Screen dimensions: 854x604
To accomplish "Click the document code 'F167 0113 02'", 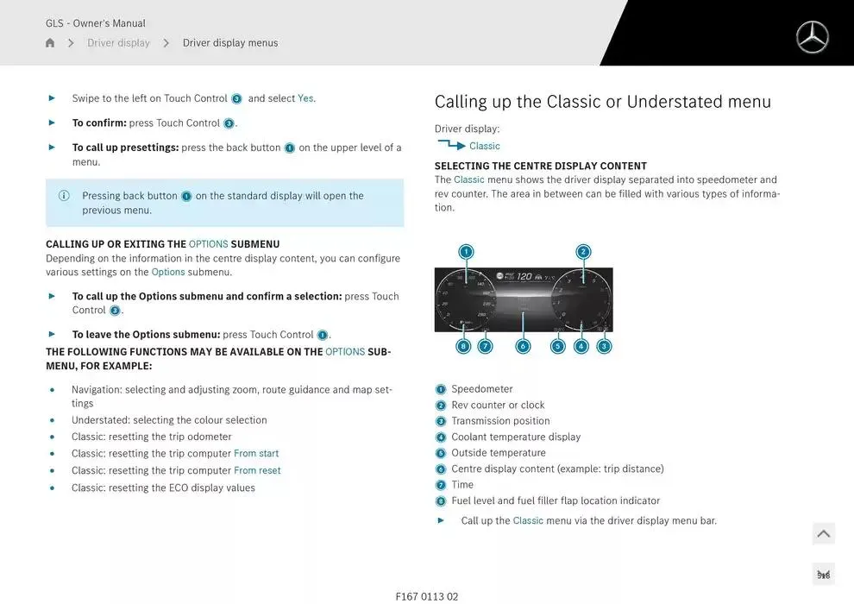I will point(427,596).
